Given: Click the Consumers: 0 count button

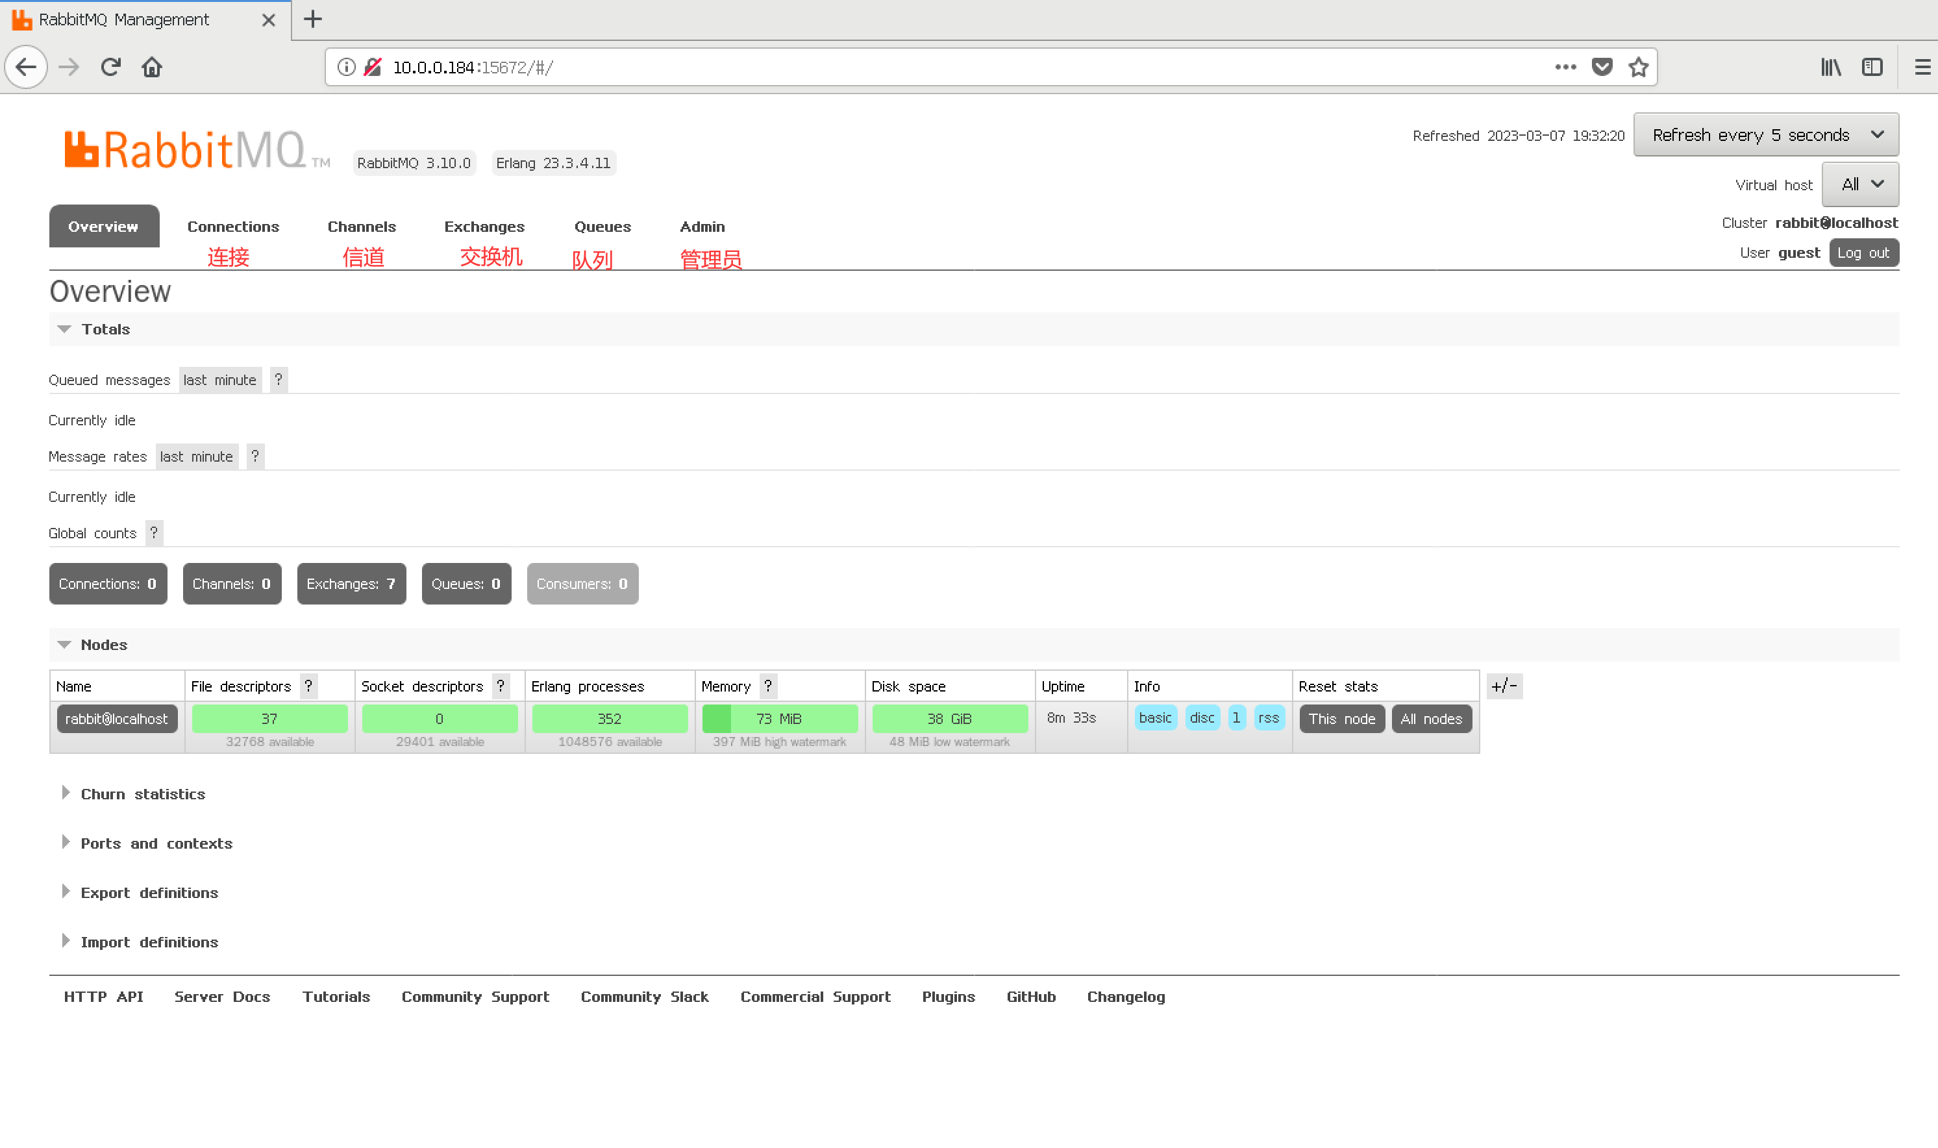Looking at the screenshot, I should point(582,584).
